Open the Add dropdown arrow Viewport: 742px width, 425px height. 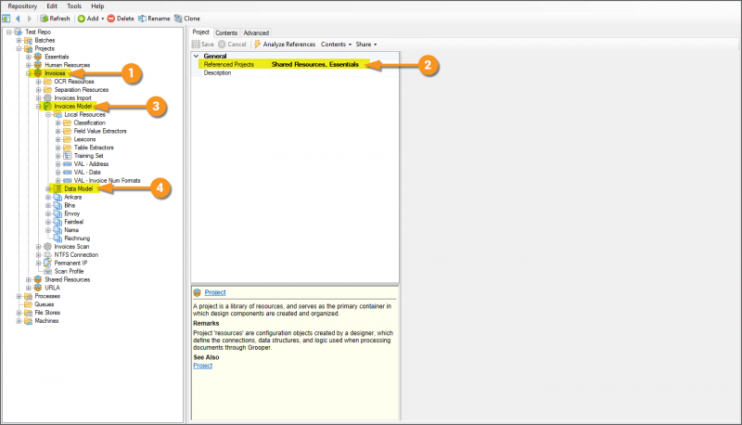tap(103, 19)
